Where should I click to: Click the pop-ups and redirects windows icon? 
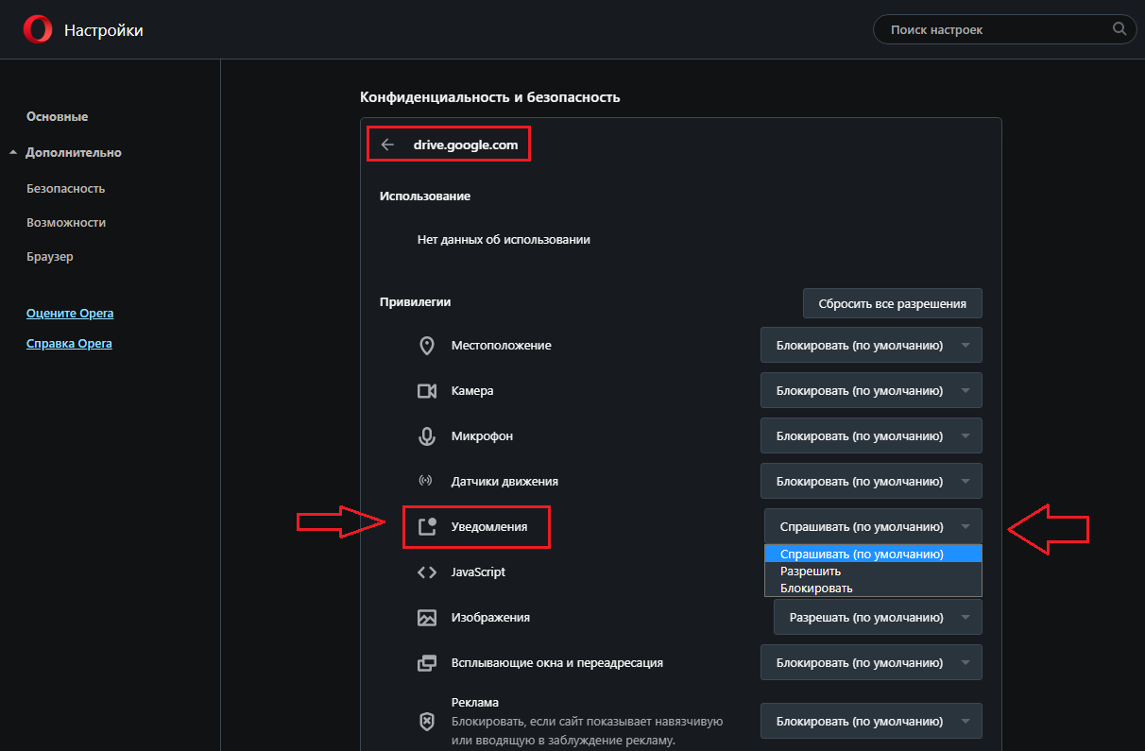pyautogui.click(x=427, y=663)
